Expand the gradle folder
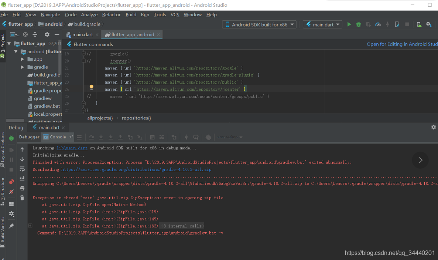438x260 pixels. click(x=23, y=67)
